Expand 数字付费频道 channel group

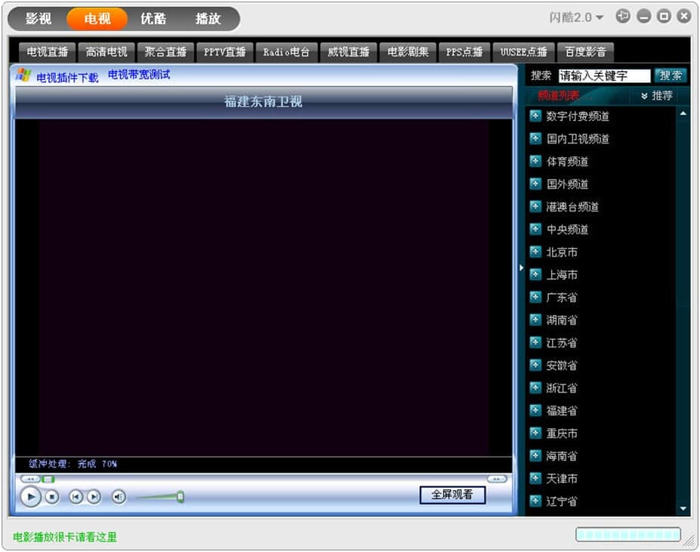pyautogui.click(x=535, y=116)
